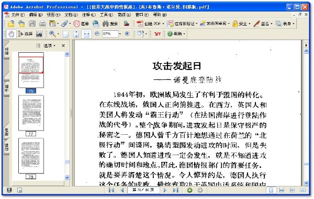314x199 pixels.
Task: Open a file with the folder icon
Action: click(11, 24)
